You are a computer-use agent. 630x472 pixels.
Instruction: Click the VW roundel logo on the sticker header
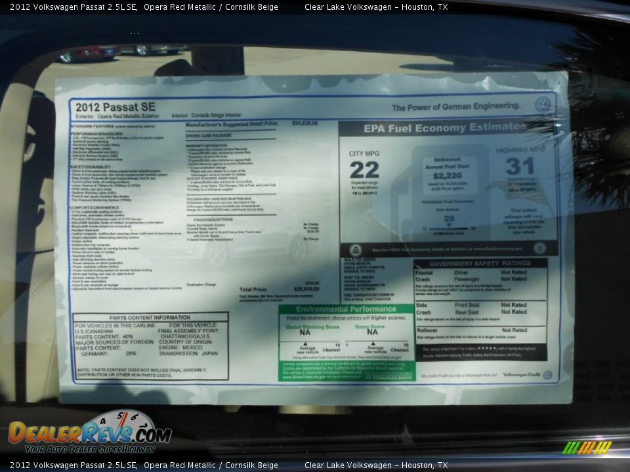pyautogui.click(x=542, y=104)
